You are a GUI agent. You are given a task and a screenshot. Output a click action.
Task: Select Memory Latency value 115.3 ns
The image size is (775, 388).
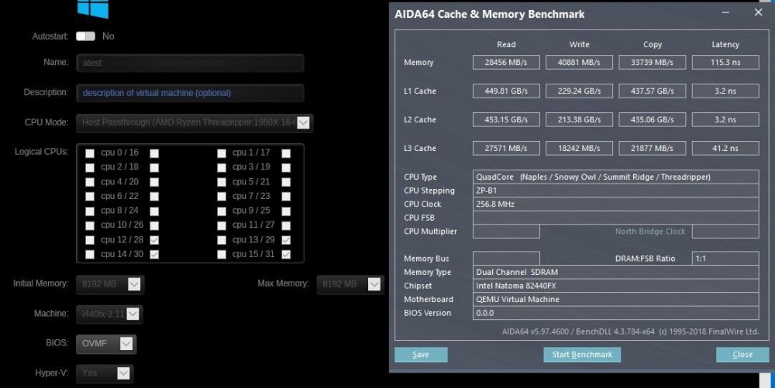tap(725, 62)
